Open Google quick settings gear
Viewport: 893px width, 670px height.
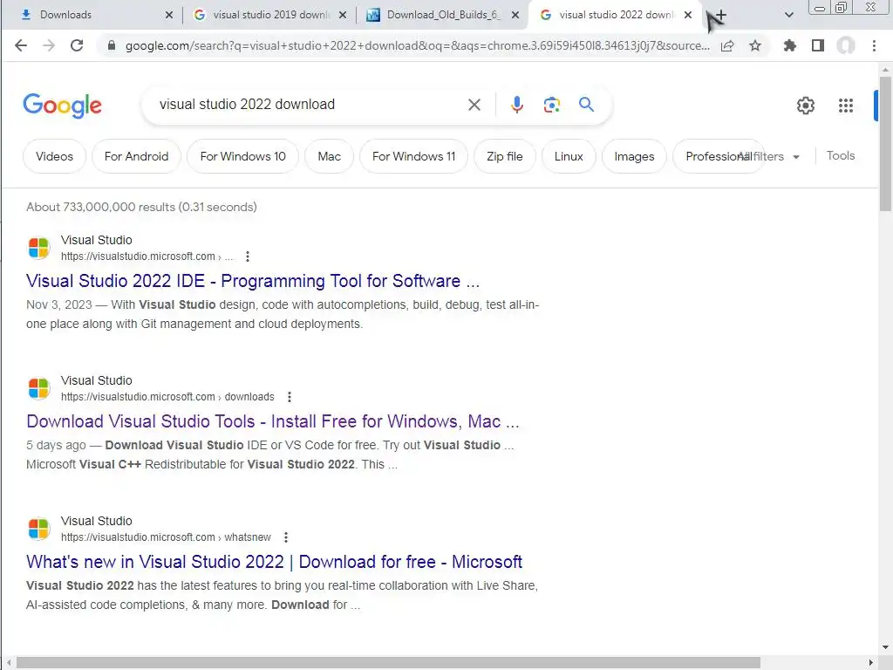tap(805, 106)
